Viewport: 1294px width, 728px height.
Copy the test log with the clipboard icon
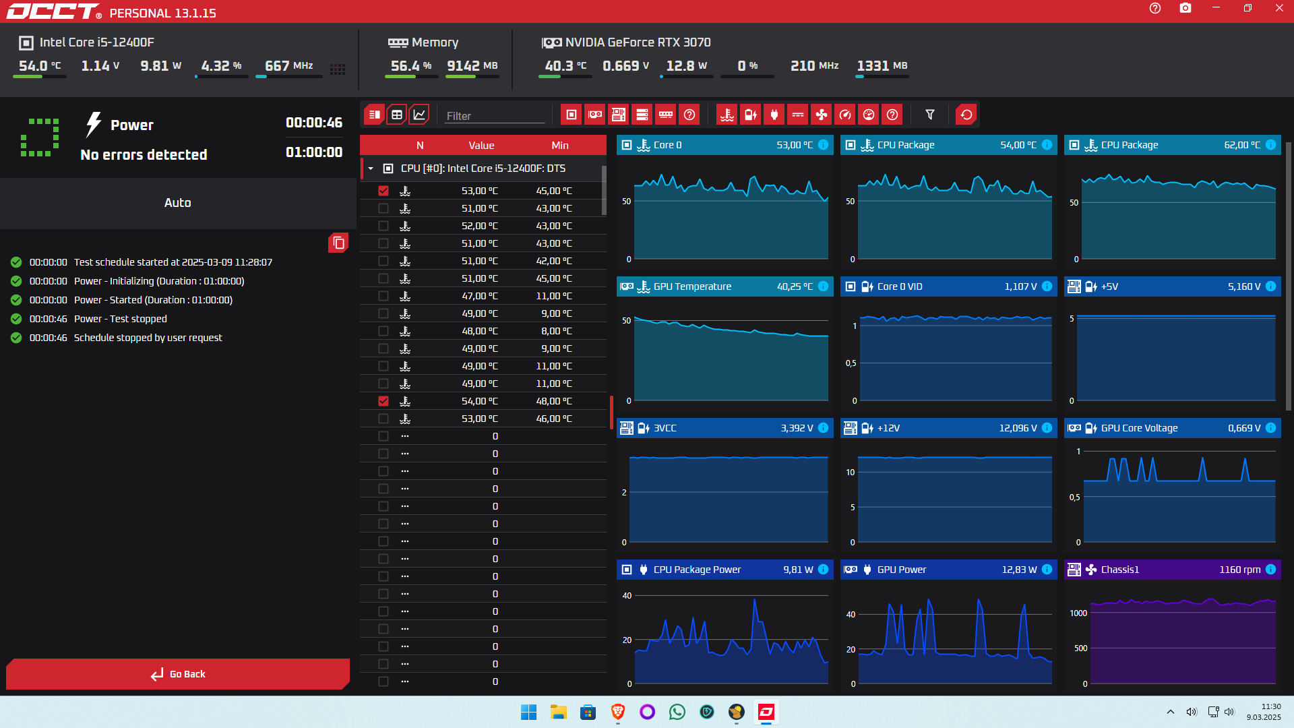click(x=338, y=243)
